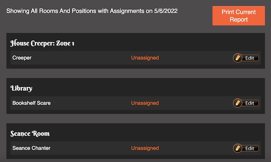This screenshot has height=162, width=271.
Task: Edit the Creeper position assignment
Action: coord(246,58)
